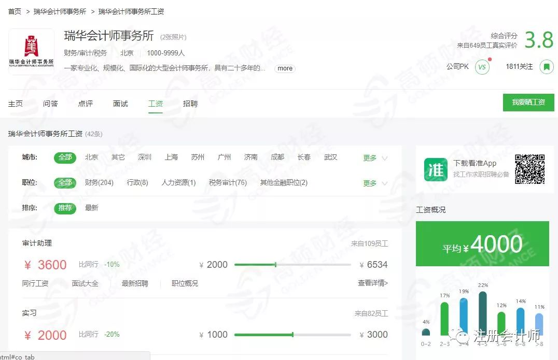558x360 pixels.
Task: Click the 17% bar for 2-3 range
Action: [x=444, y=319]
